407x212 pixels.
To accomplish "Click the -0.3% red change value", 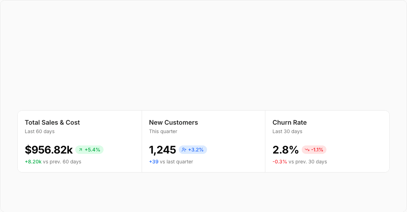I will pos(280,162).
